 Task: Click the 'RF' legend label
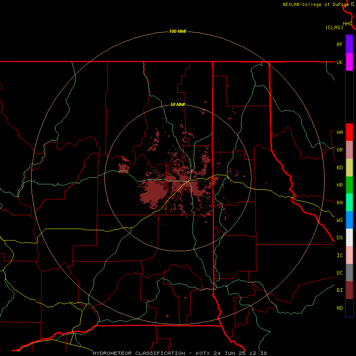(339, 44)
